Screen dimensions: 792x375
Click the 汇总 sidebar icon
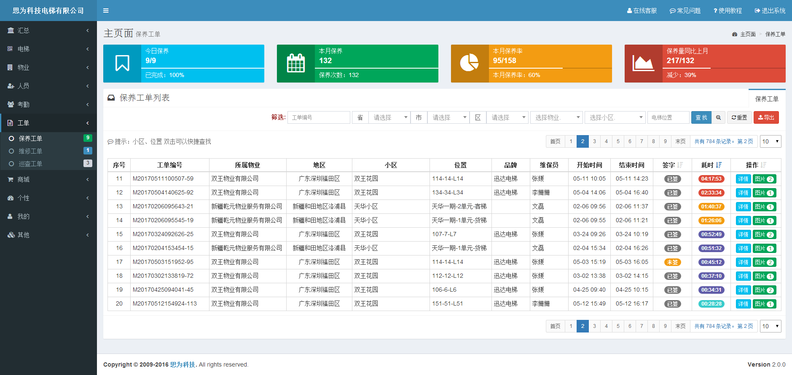pos(11,30)
